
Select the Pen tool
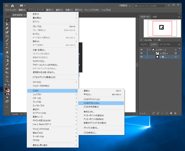[7, 28]
